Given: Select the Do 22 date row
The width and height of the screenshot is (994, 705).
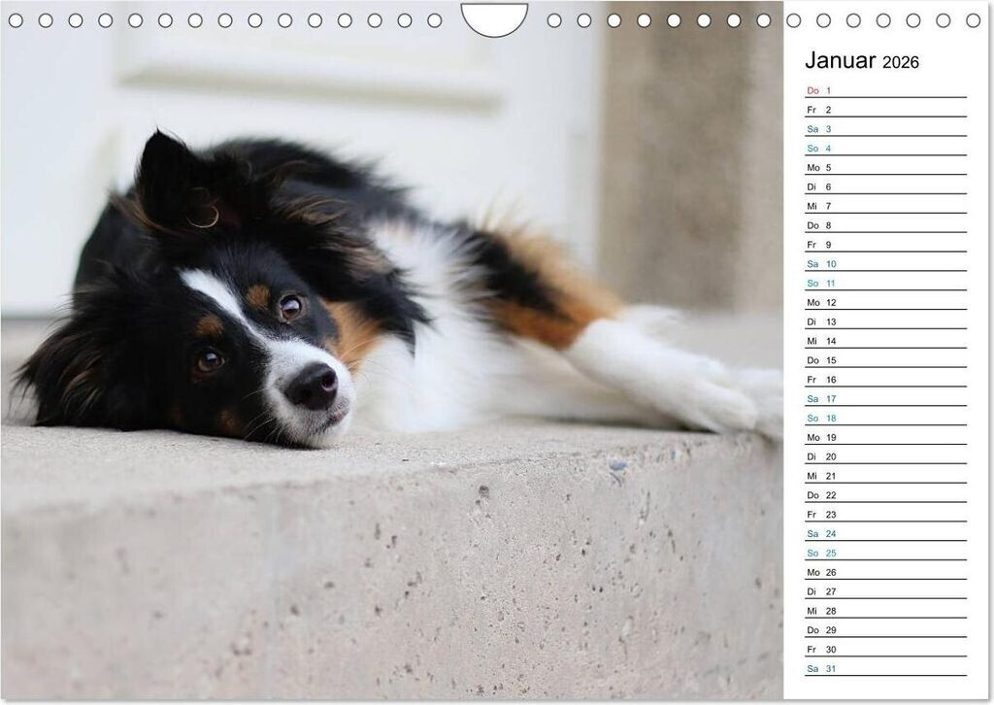Looking at the screenshot, I should click(x=884, y=495).
